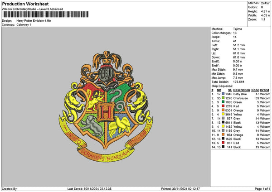Select the Red swatch with 957 stitches
The width and height of the screenshot is (272, 192).
tap(223, 143)
